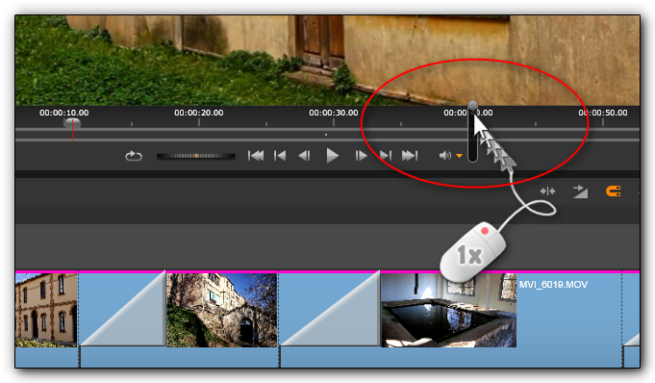
Task: Click the volume slider knob at top
Action: (472, 105)
